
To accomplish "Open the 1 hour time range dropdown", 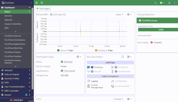I will (x=119, y=14).
